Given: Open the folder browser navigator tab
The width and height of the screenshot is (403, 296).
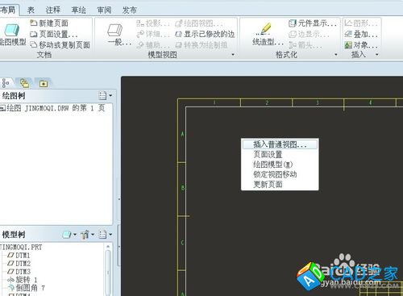Looking at the screenshot, I should pyautogui.click(x=24, y=83).
